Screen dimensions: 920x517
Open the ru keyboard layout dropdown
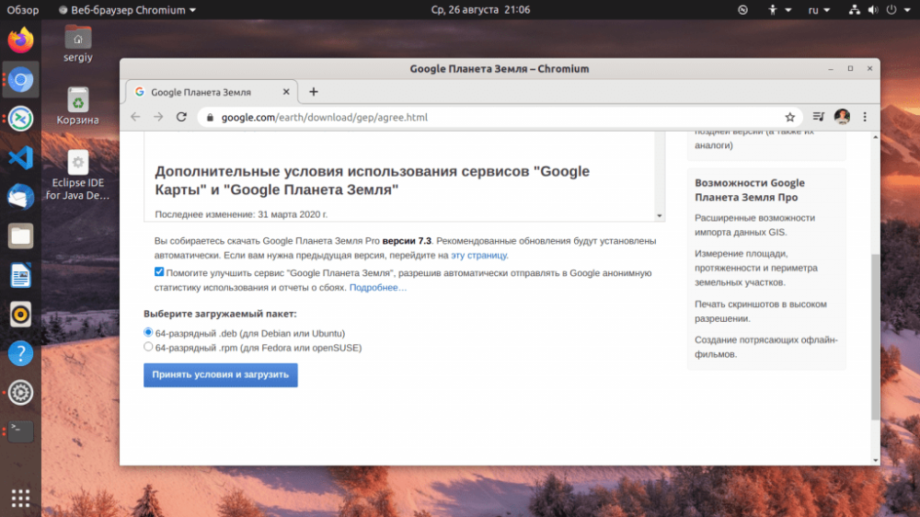click(x=819, y=10)
